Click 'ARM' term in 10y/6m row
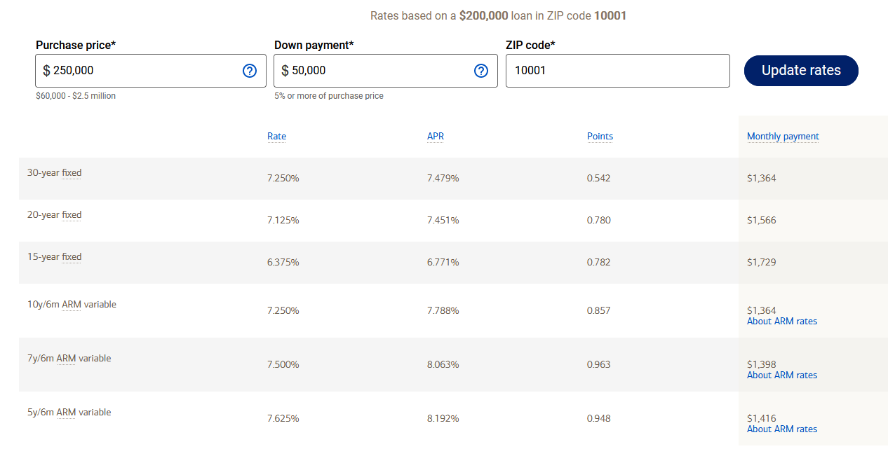Screen dimensions: 888x449 click(71, 305)
